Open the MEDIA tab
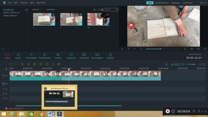 tap(7, 56)
